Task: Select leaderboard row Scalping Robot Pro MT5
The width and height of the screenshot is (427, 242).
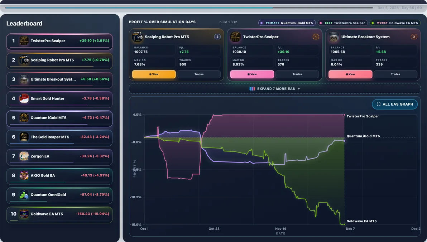Action: pos(59,61)
